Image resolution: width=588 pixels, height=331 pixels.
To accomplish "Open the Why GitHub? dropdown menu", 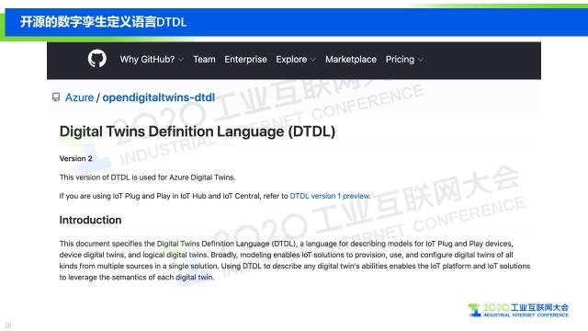I will pyautogui.click(x=152, y=59).
